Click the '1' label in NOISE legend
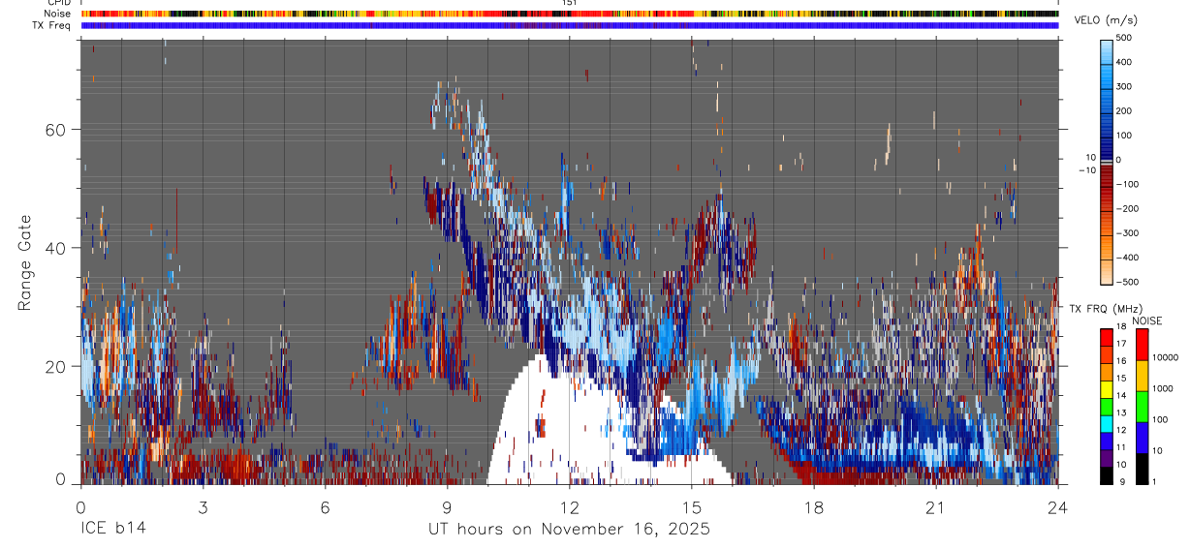The height and width of the screenshot is (549, 1190). (x=1156, y=482)
